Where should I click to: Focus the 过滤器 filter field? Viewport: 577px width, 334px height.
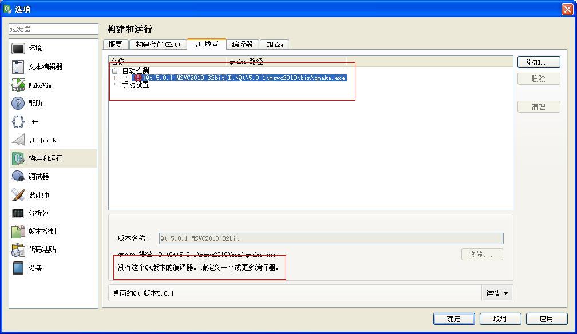tap(53, 29)
